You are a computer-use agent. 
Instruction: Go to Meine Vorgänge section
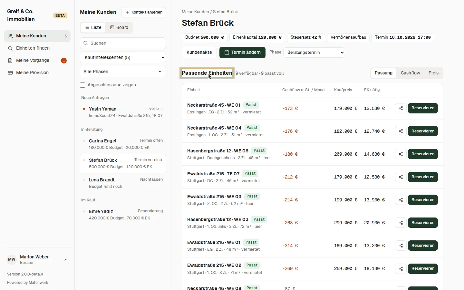(x=37, y=61)
